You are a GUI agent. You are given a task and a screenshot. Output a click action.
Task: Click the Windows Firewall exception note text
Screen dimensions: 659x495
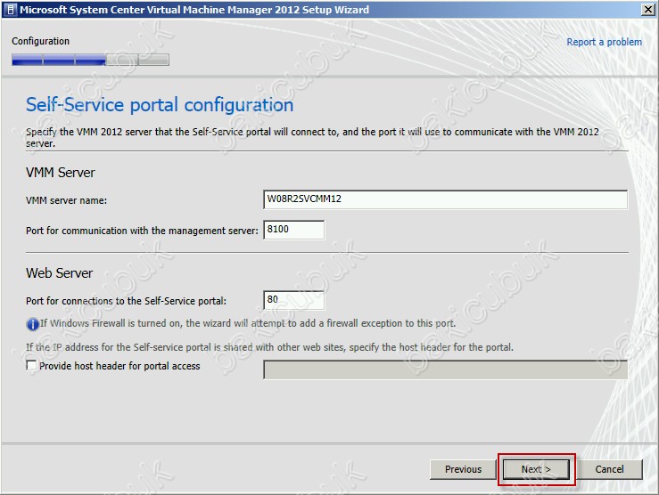pyautogui.click(x=248, y=323)
